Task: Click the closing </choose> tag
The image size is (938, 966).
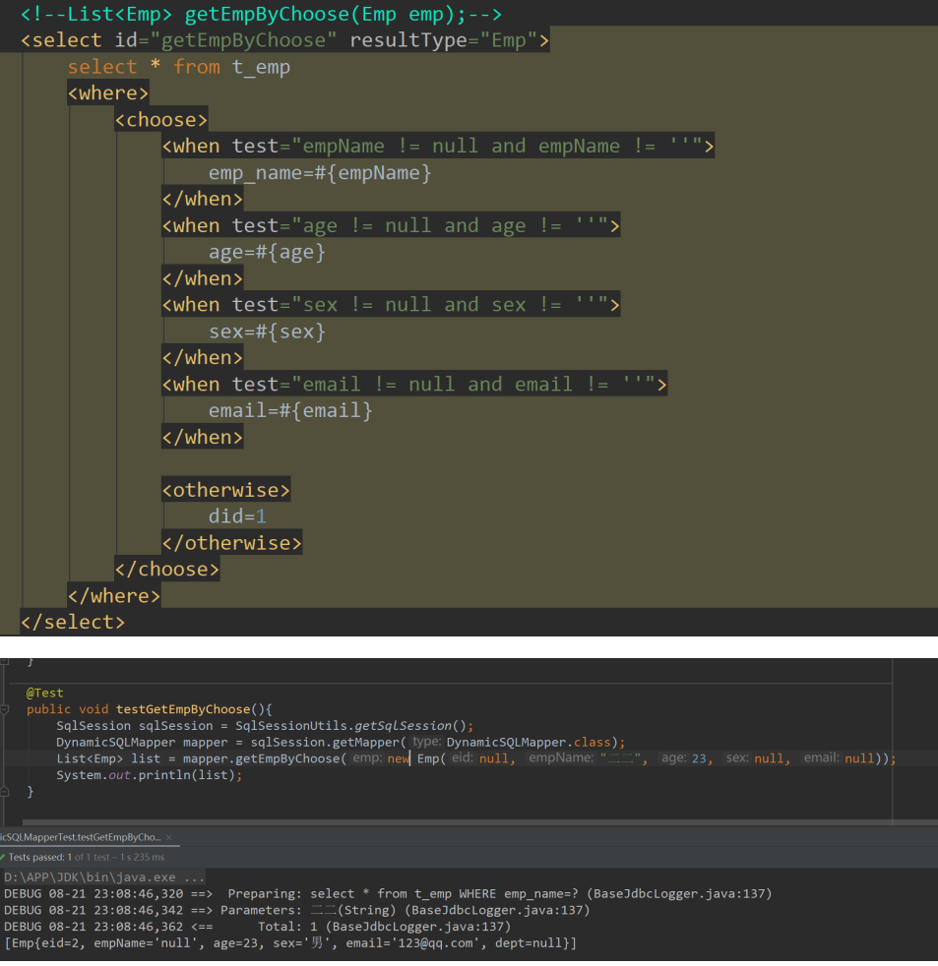Action: tap(167, 570)
